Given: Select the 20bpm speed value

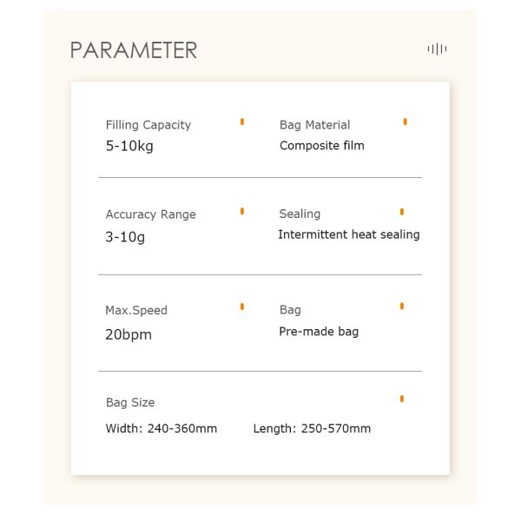Looking at the screenshot, I should pos(129,334).
